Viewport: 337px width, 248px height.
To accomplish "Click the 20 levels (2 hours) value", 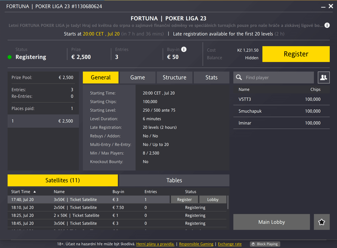I will (160, 128).
